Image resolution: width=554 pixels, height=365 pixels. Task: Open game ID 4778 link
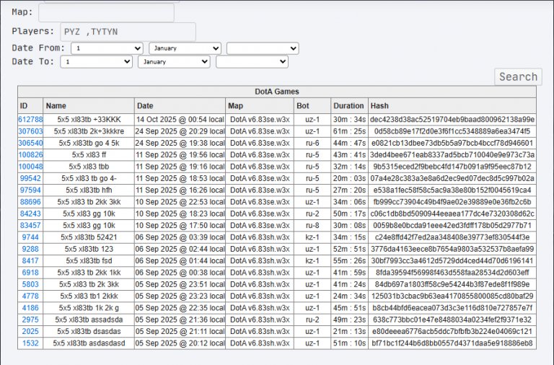click(x=30, y=296)
